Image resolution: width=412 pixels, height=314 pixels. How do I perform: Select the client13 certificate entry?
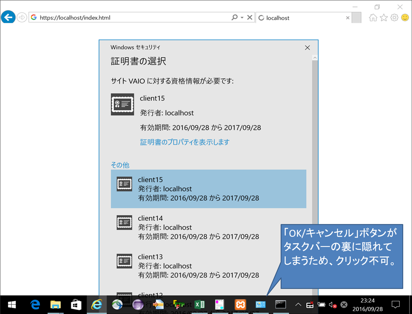(208, 266)
